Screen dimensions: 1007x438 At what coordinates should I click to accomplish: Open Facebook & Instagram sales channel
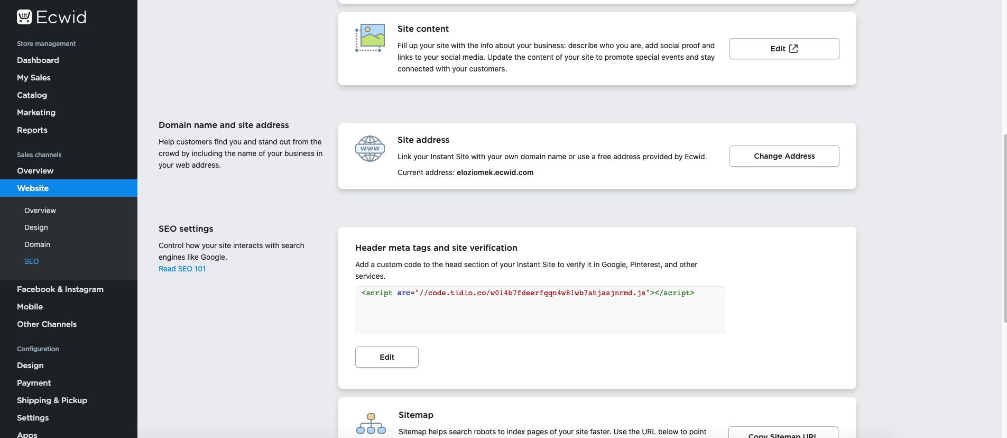pyautogui.click(x=60, y=289)
